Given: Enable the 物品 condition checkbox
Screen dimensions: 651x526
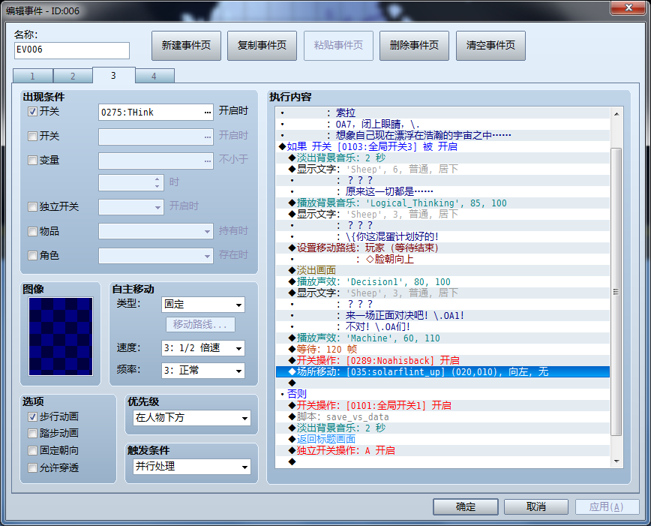Looking at the screenshot, I should coord(32,231).
